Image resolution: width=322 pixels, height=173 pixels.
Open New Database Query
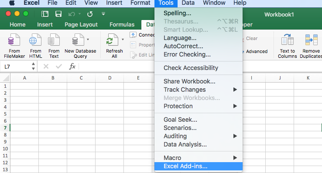[x=80, y=46]
